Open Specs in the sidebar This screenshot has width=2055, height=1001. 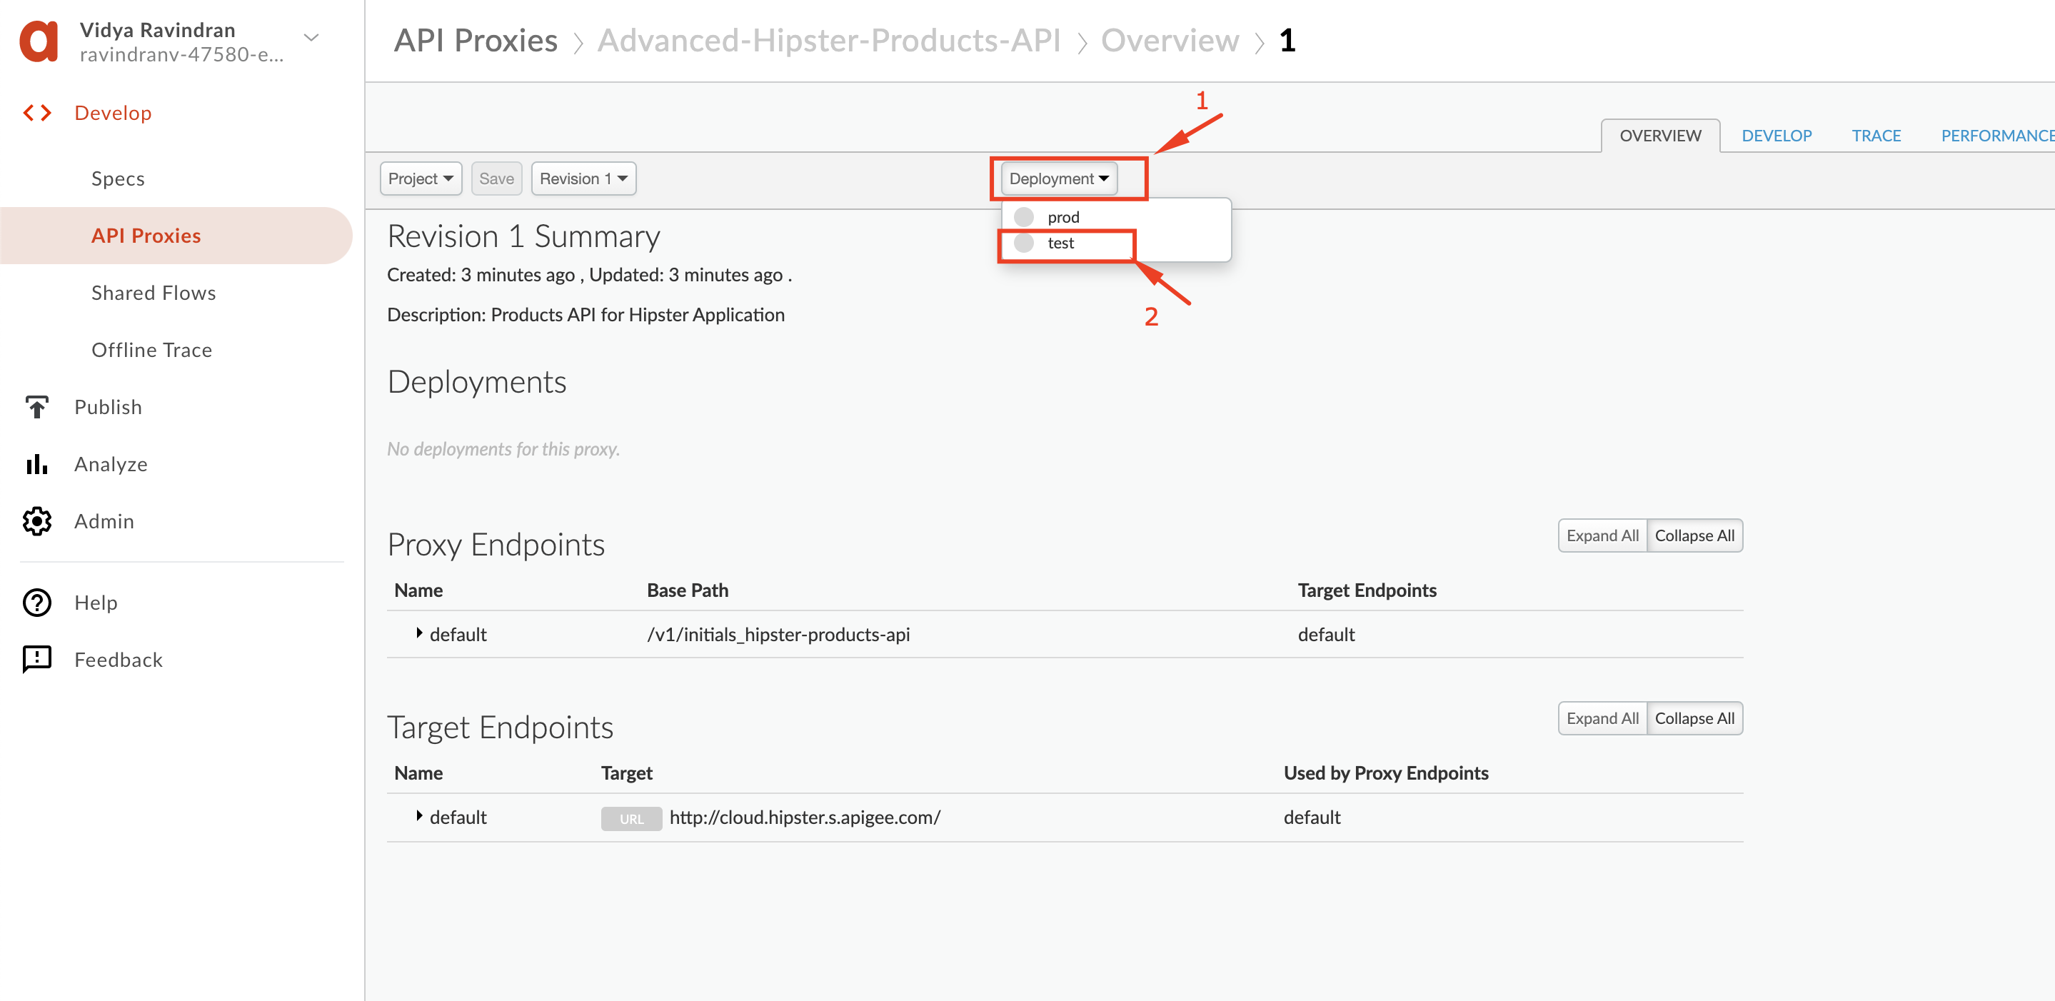point(118,178)
